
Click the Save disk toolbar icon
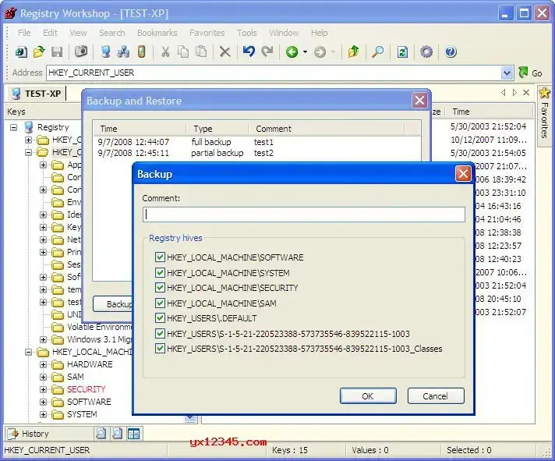click(57, 52)
